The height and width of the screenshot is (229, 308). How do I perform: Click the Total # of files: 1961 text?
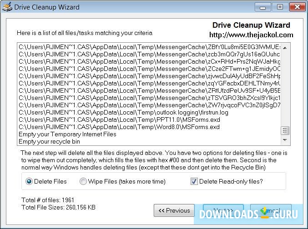(48, 200)
